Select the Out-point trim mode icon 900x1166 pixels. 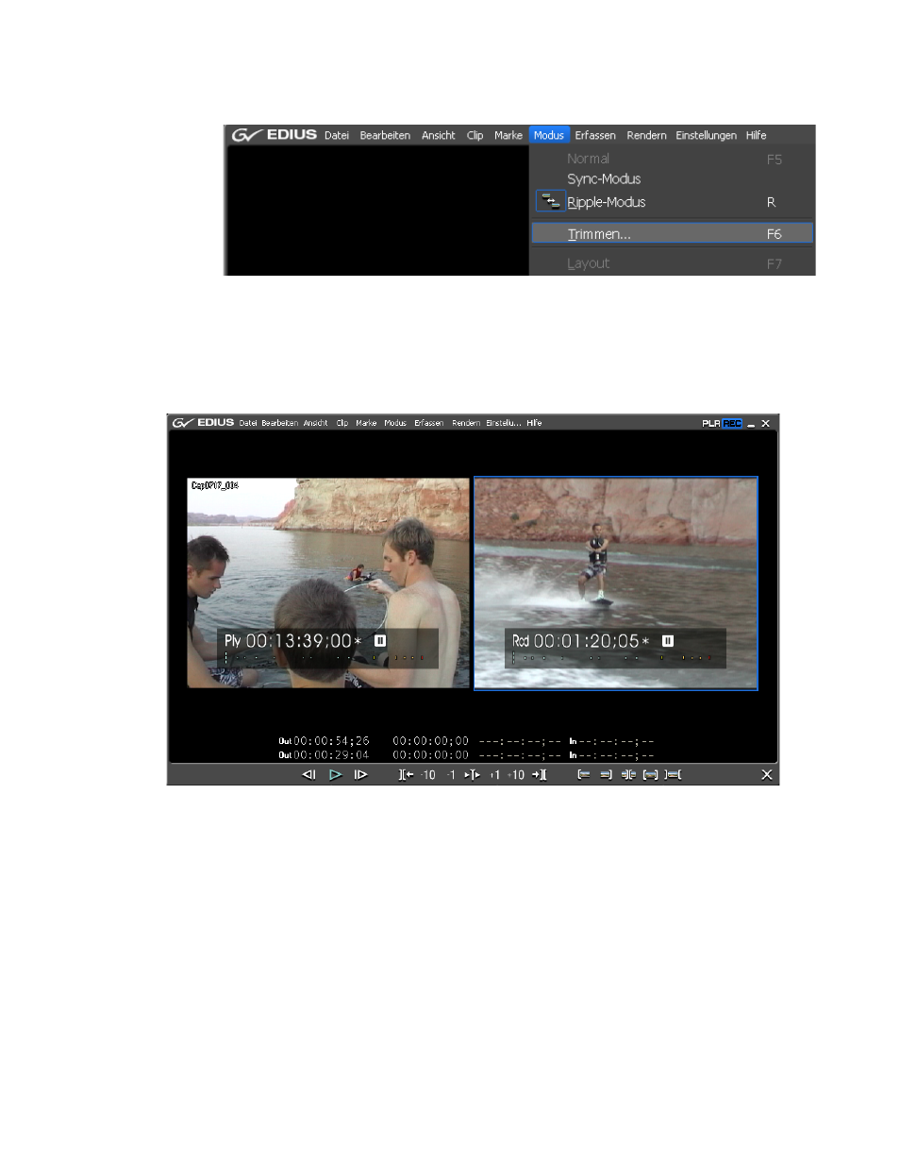click(606, 775)
